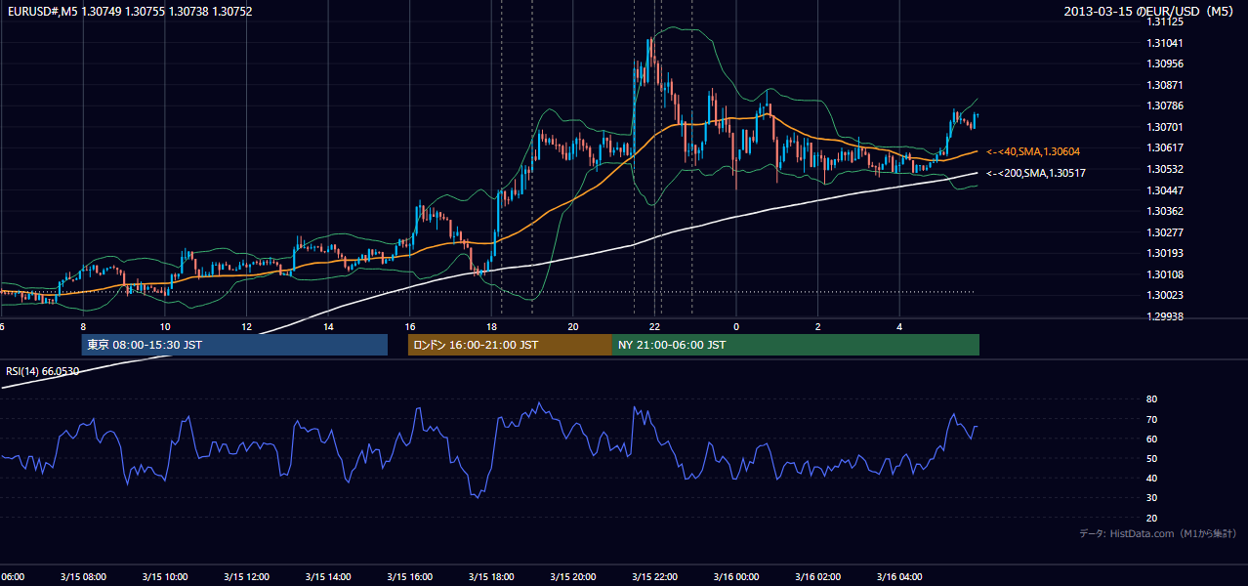Select the white 200 SMA label 1.30517
Screen dimensions: 1248x586
[1037, 173]
